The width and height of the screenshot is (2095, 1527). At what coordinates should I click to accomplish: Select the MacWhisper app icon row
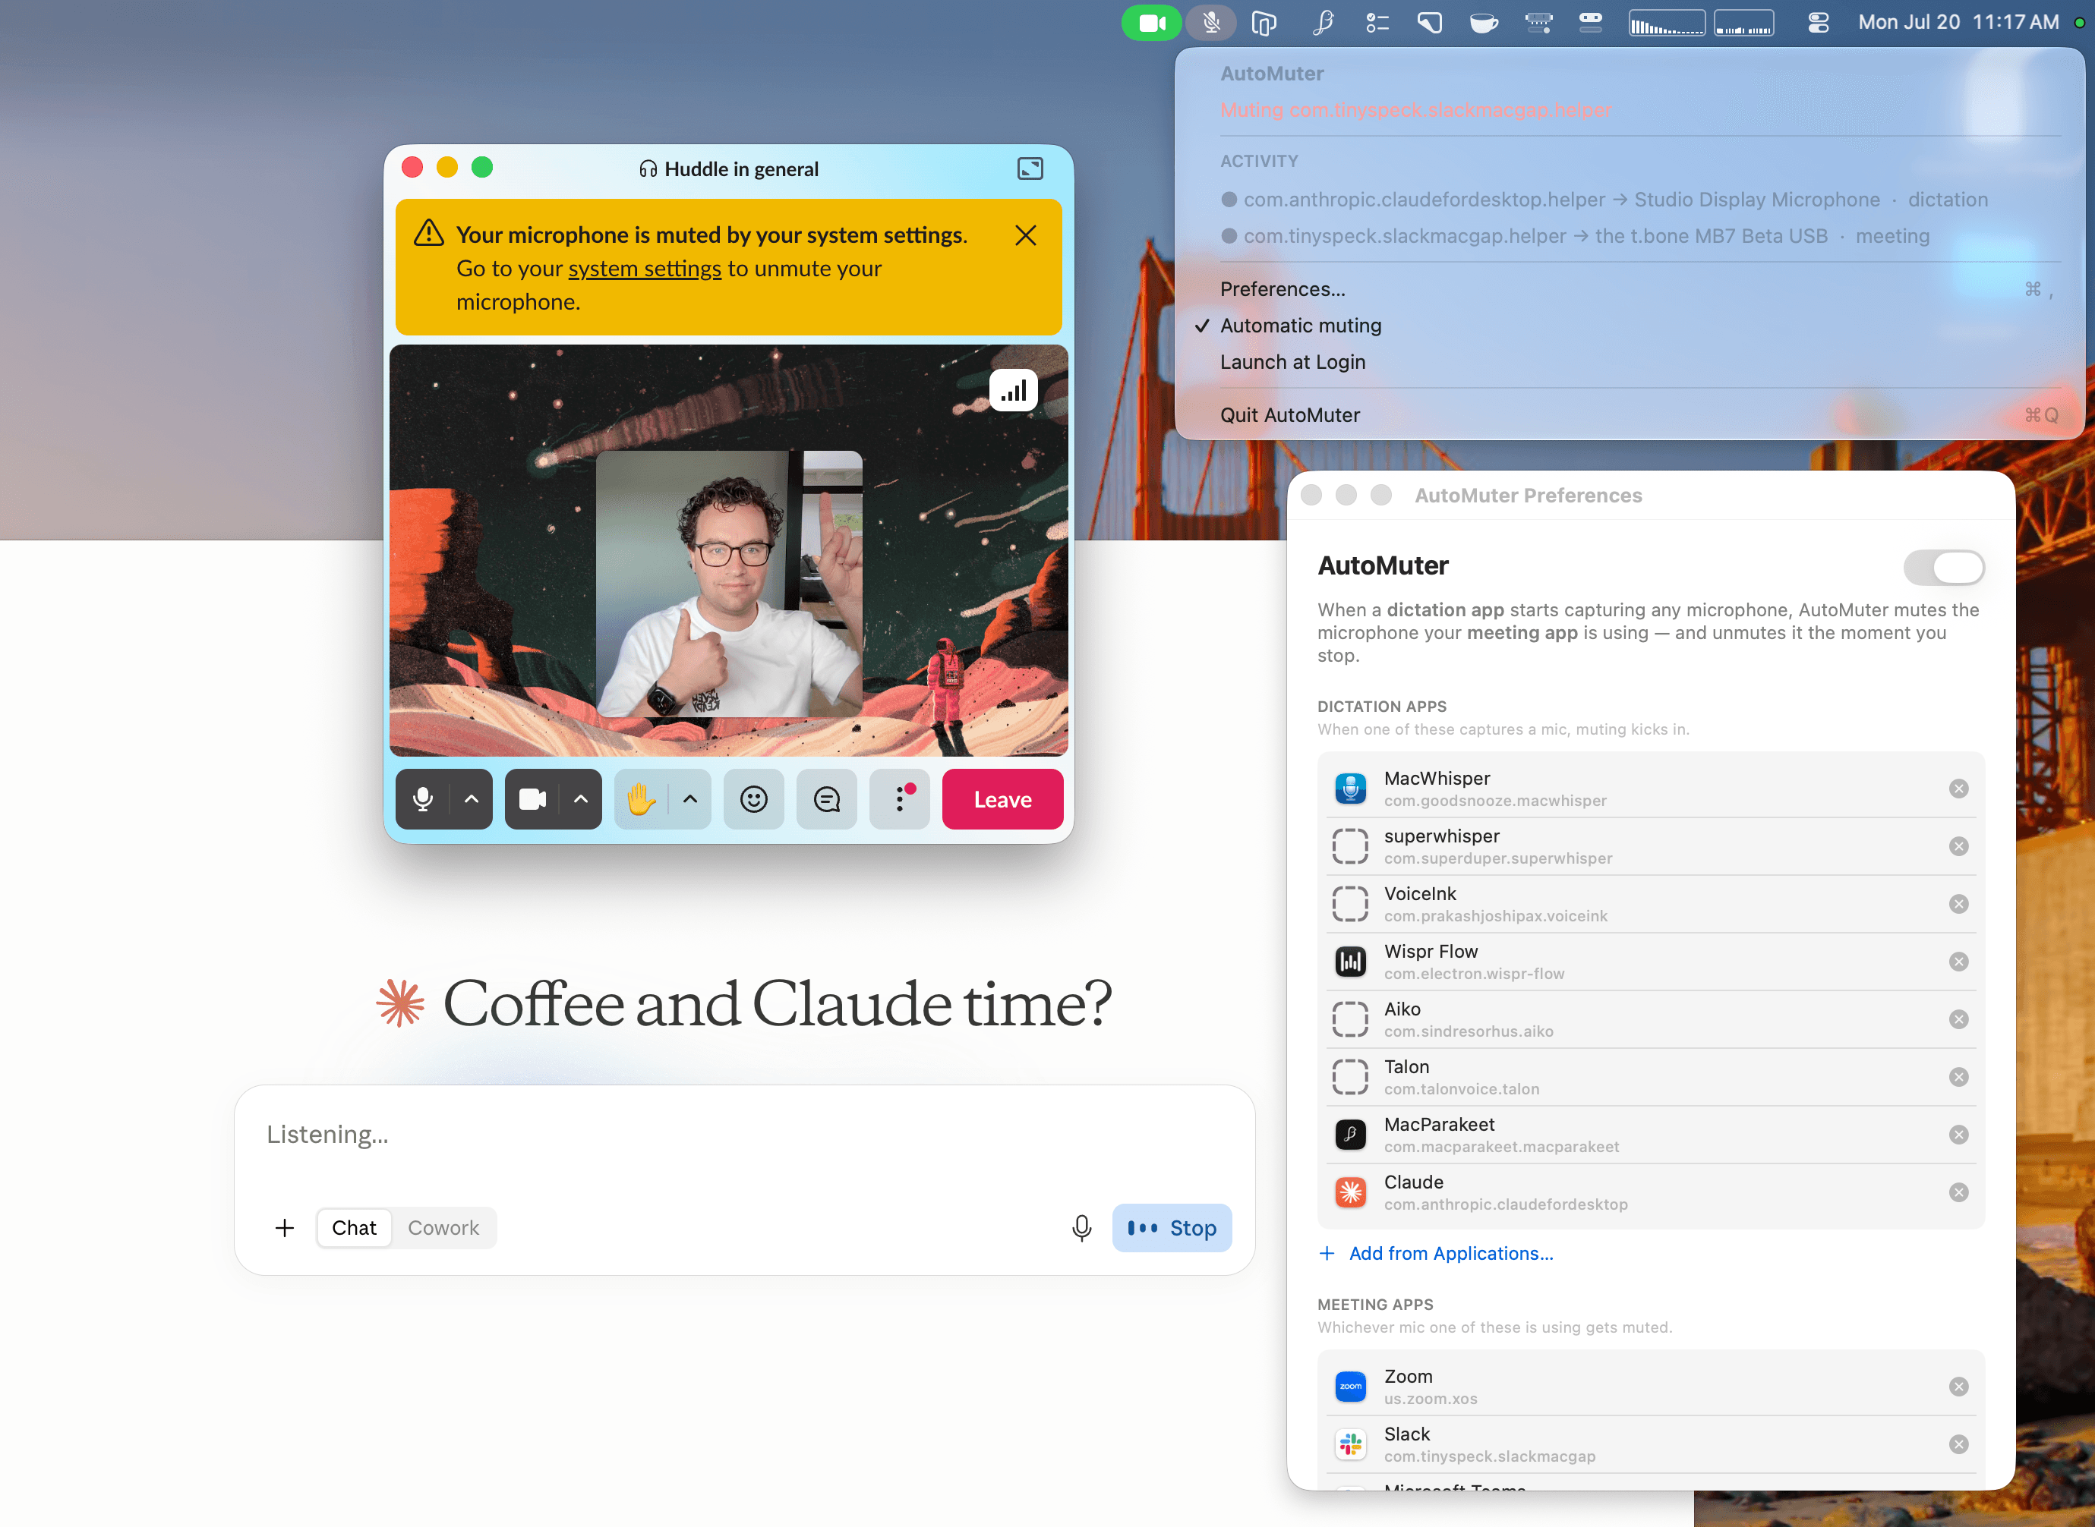tap(1351, 789)
